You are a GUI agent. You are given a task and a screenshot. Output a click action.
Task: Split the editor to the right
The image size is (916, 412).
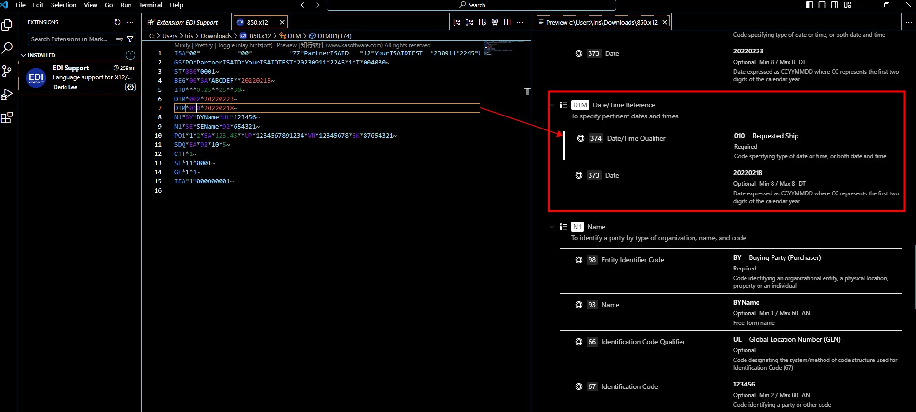tap(507, 22)
